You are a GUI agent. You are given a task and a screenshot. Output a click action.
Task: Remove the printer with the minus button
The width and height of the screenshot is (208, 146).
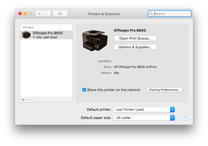[29, 100]
